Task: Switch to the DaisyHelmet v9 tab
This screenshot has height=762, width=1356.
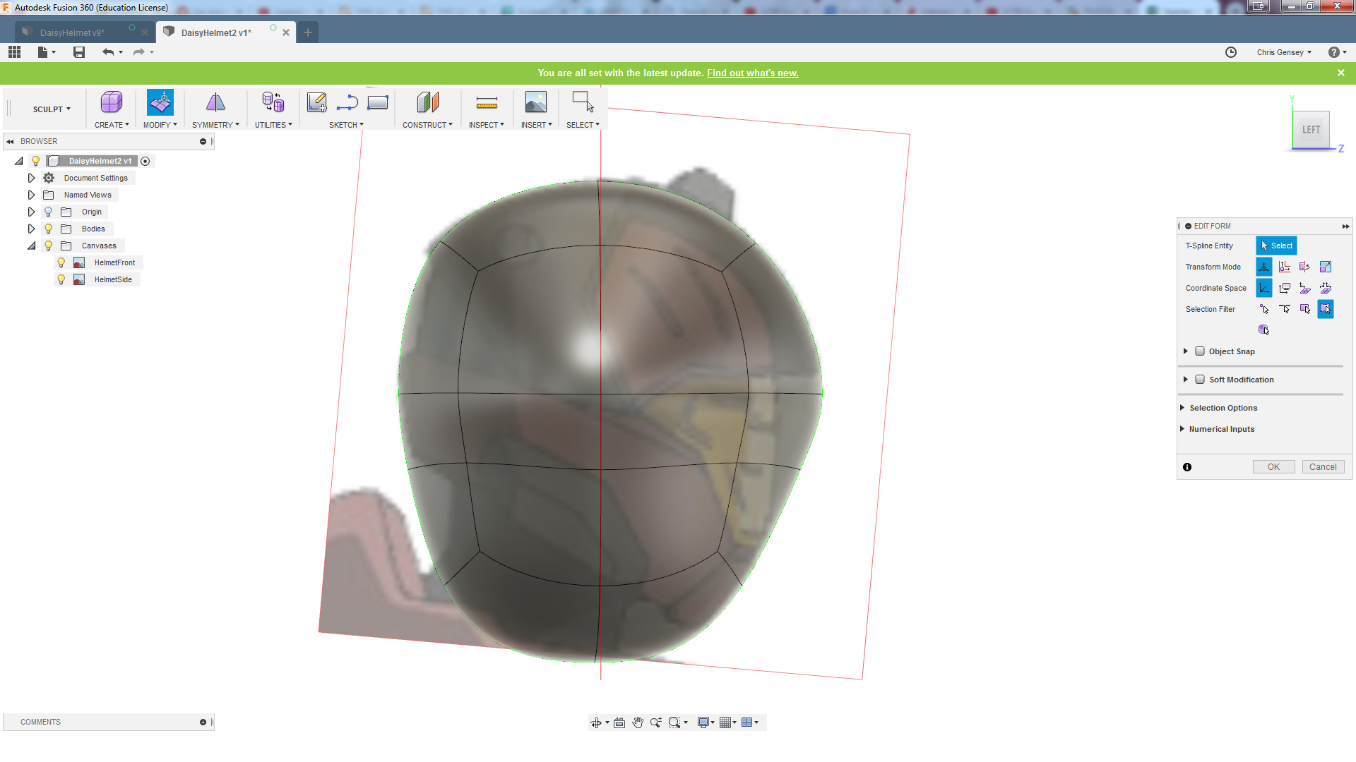Action: point(72,32)
